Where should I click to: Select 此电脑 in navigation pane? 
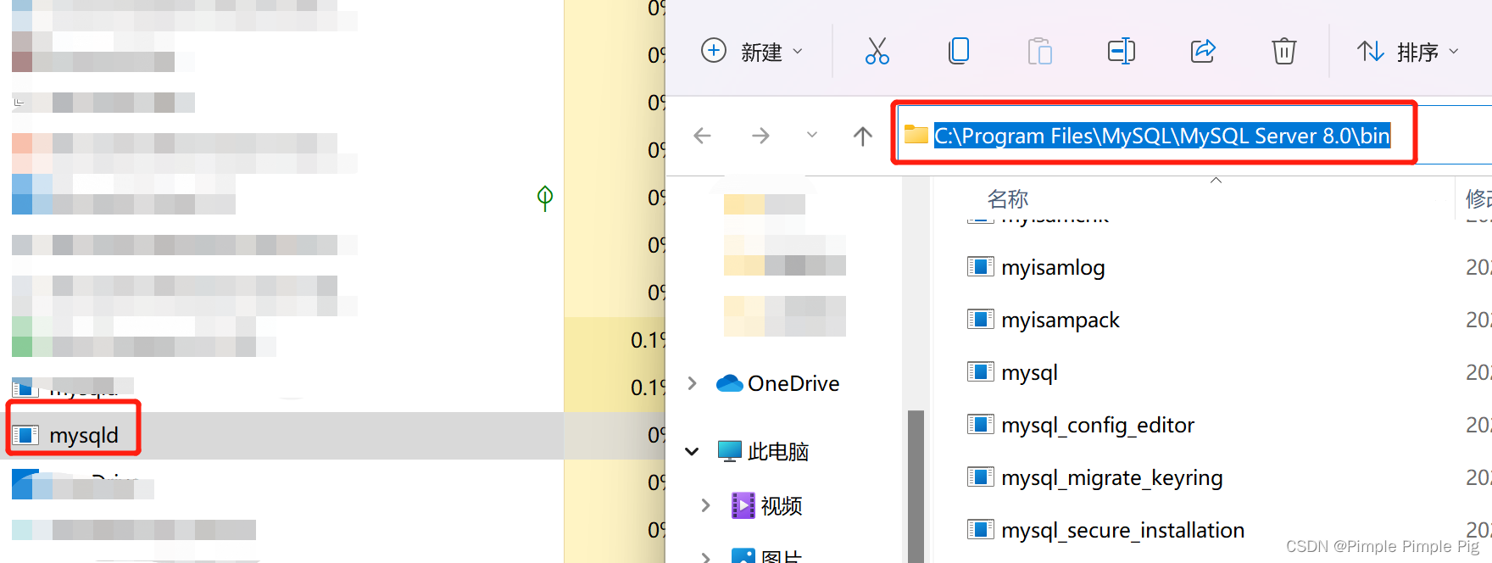coord(763,451)
